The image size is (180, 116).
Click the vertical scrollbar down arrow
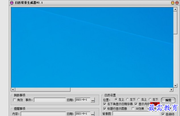click(175, 85)
